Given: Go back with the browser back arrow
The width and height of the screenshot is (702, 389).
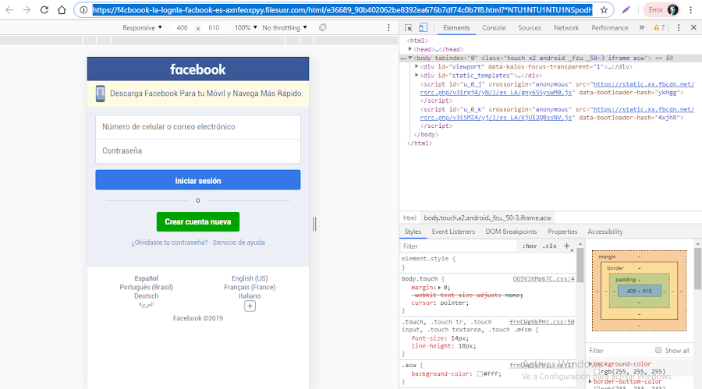Looking at the screenshot, I should [9, 9].
